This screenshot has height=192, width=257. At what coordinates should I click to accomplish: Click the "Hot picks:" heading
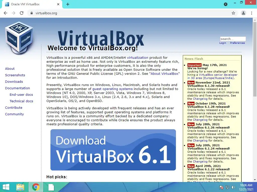(x=57, y=177)
